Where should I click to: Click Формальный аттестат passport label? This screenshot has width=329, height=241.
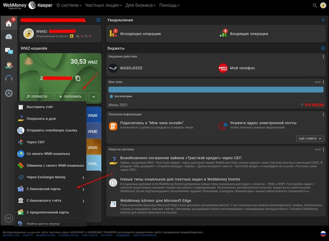52,36
